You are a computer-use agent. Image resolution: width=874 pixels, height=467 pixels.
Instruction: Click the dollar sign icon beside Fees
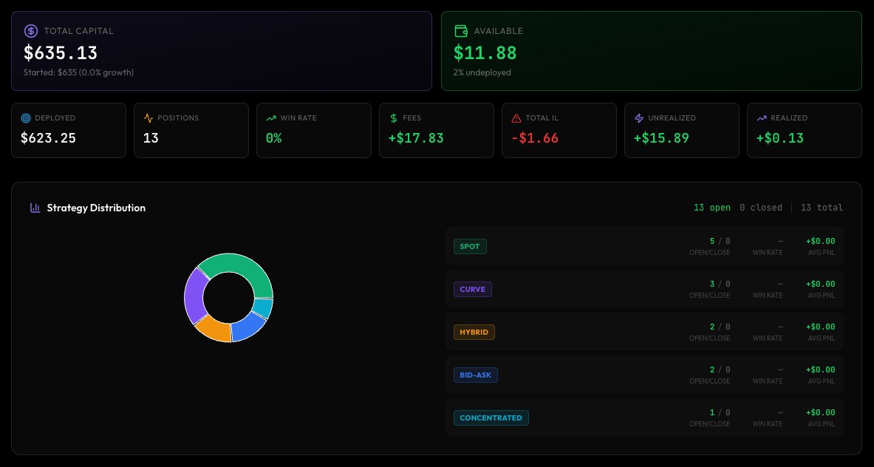point(394,118)
